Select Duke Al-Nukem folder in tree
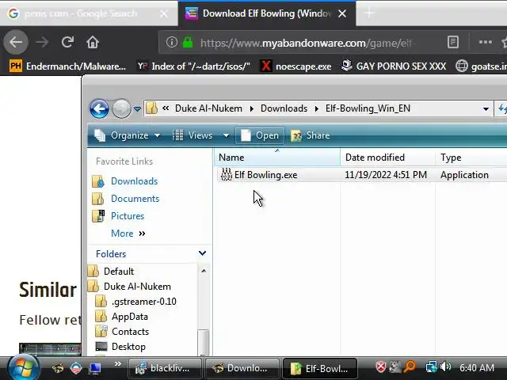The width and height of the screenshot is (507, 380). coord(137,287)
